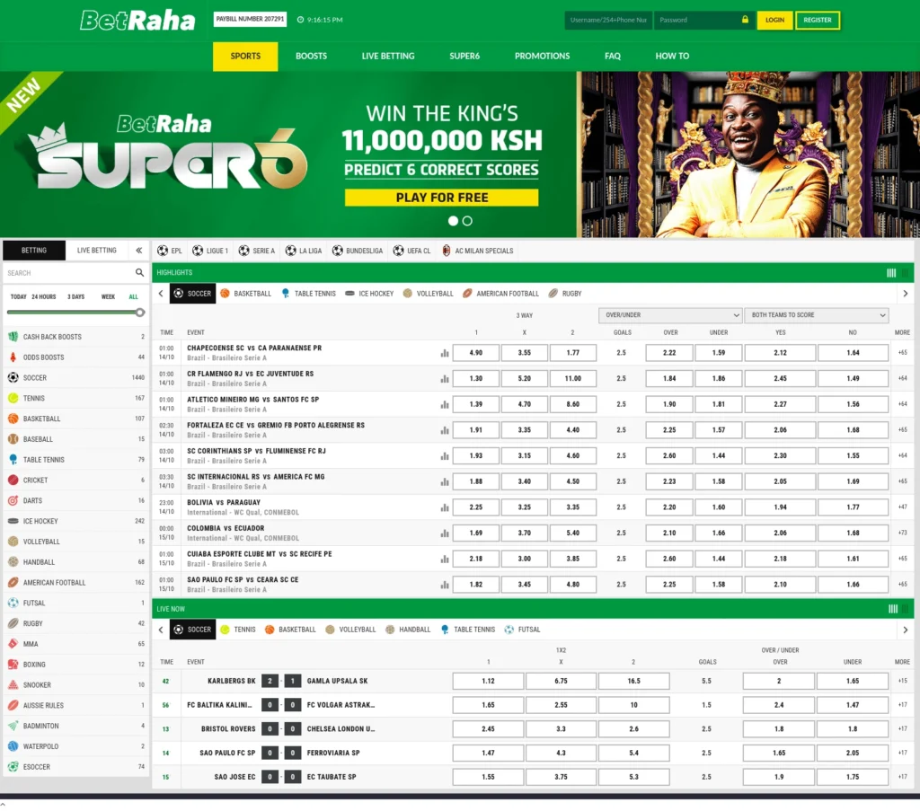Open FAQ navigation link
The image size is (920, 811).
613,57
